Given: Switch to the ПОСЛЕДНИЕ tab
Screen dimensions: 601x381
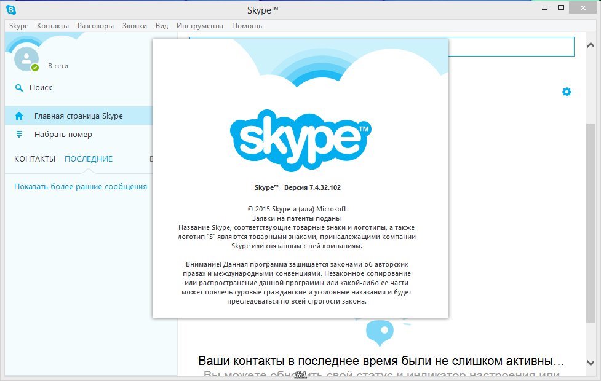Looking at the screenshot, I should 89,159.
